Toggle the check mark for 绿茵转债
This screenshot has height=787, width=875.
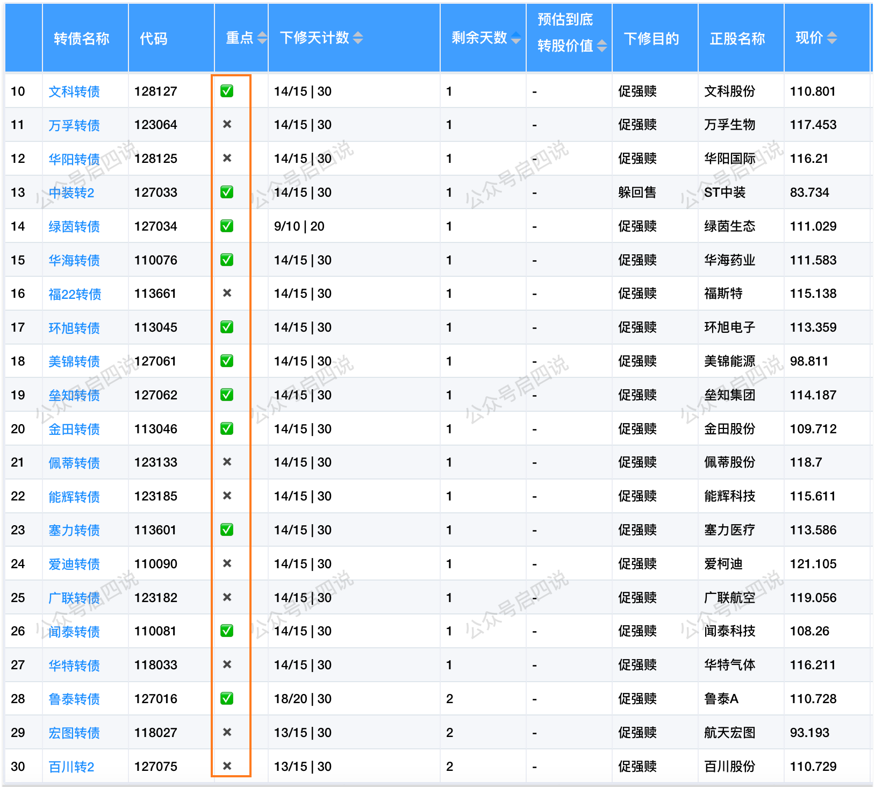point(226,226)
